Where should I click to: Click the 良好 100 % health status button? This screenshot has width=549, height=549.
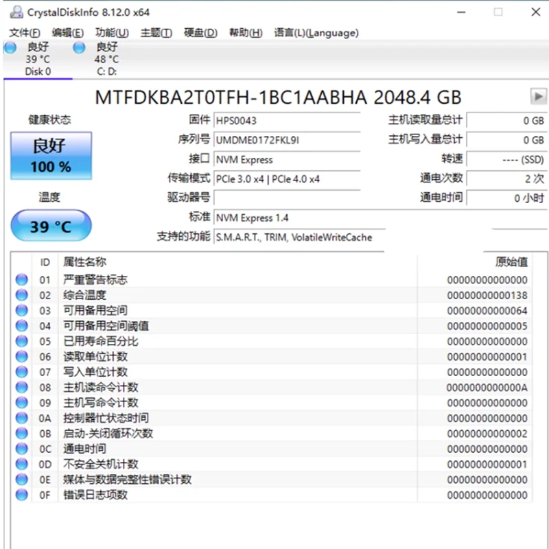tap(51, 156)
